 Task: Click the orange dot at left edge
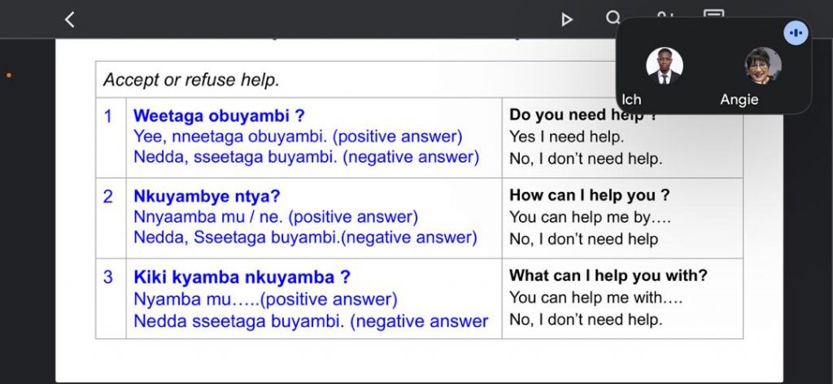click(x=9, y=76)
